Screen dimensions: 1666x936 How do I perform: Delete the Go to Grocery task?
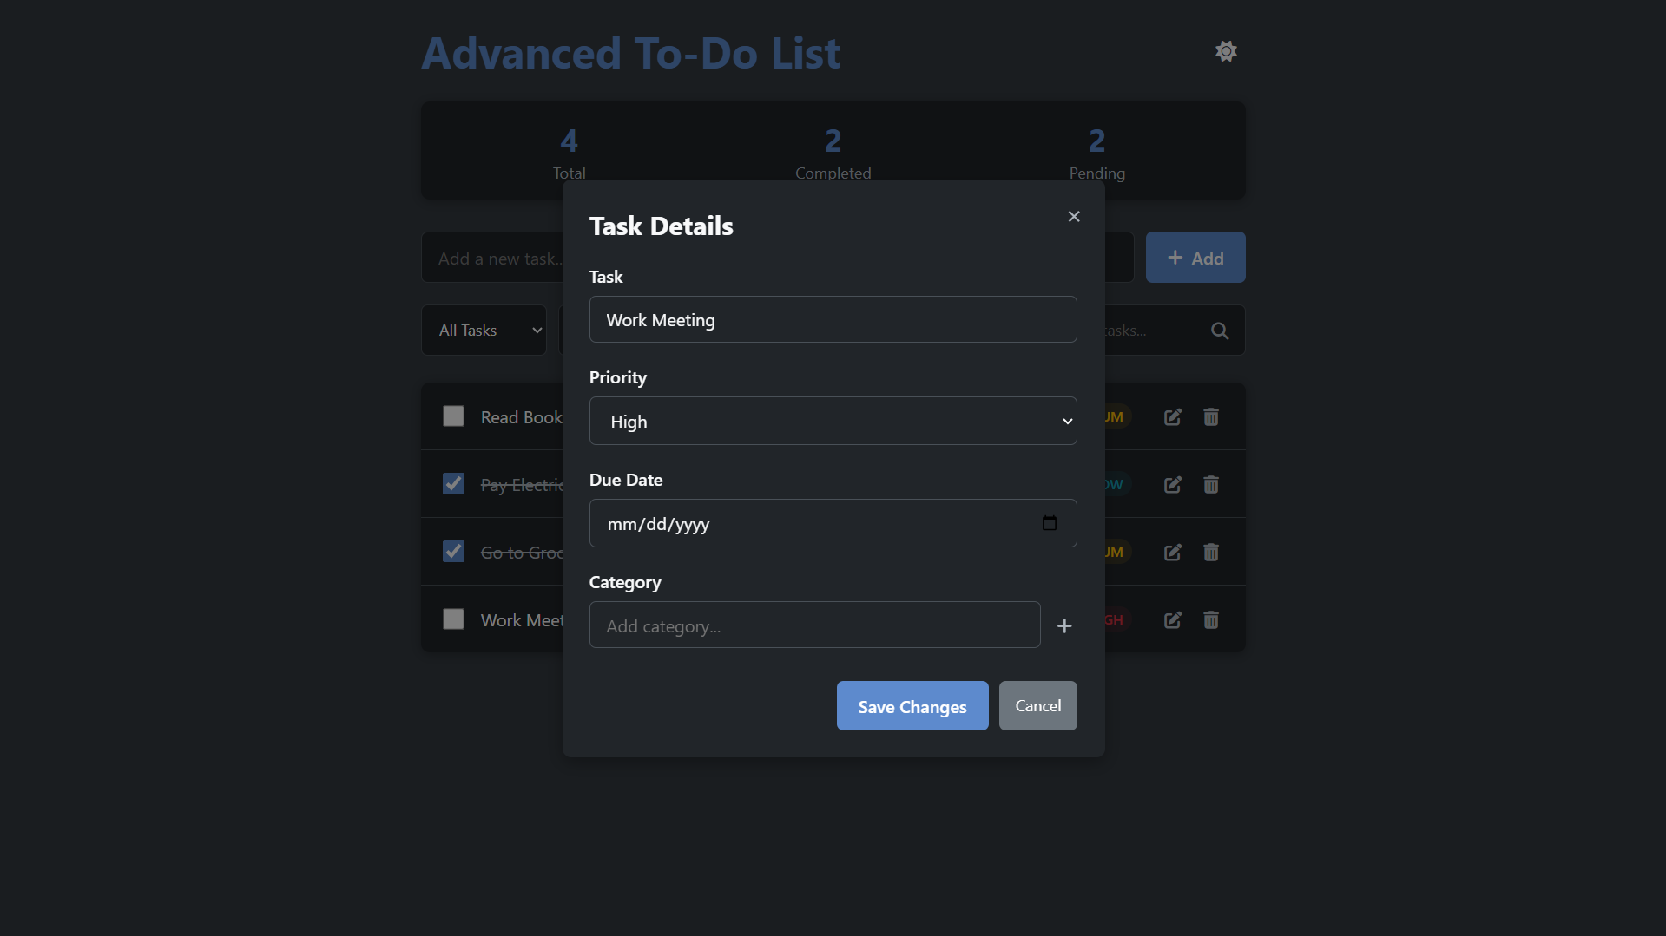tap(1211, 553)
